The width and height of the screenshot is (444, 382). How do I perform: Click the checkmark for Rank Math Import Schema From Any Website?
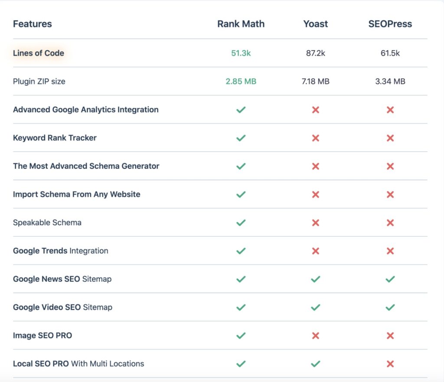[241, 194]
